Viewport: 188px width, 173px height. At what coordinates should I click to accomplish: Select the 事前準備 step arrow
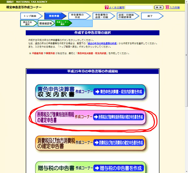click(x=55, y=16)
